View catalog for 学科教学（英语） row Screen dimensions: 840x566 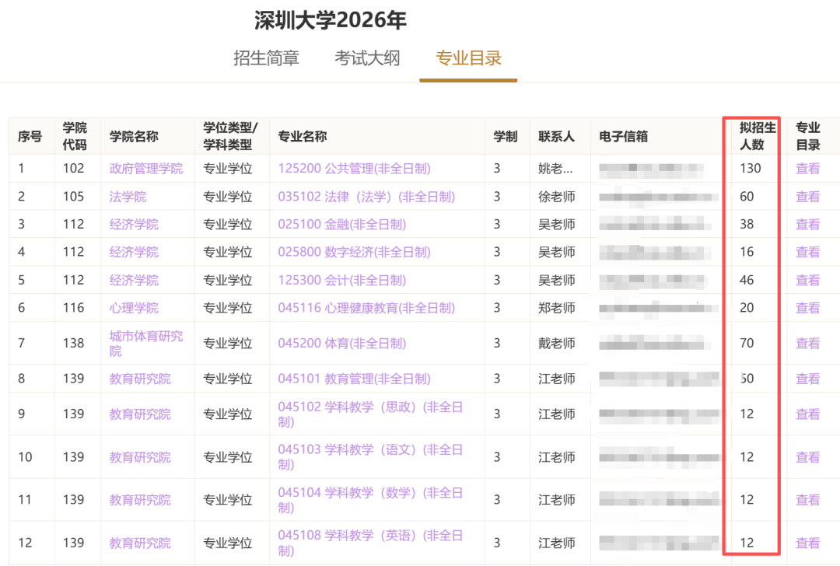click(x=807, y=543)
